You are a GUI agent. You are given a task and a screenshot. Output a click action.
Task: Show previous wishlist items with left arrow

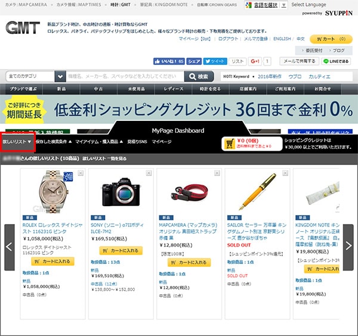tap(10, 247)
